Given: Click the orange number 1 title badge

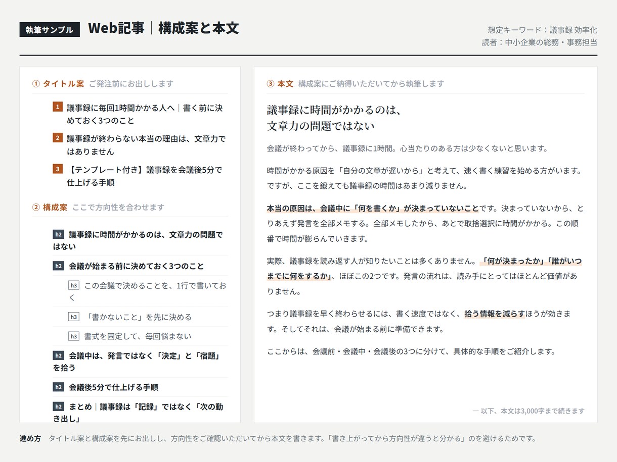Looking at the screenshot, I should [58, 107].
